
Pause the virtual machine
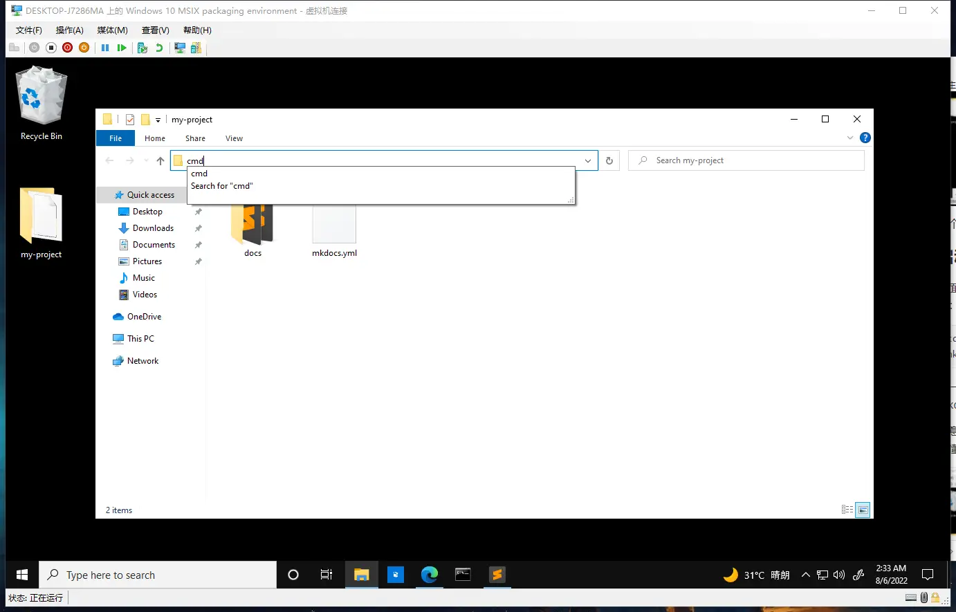(x=105, y=48)
